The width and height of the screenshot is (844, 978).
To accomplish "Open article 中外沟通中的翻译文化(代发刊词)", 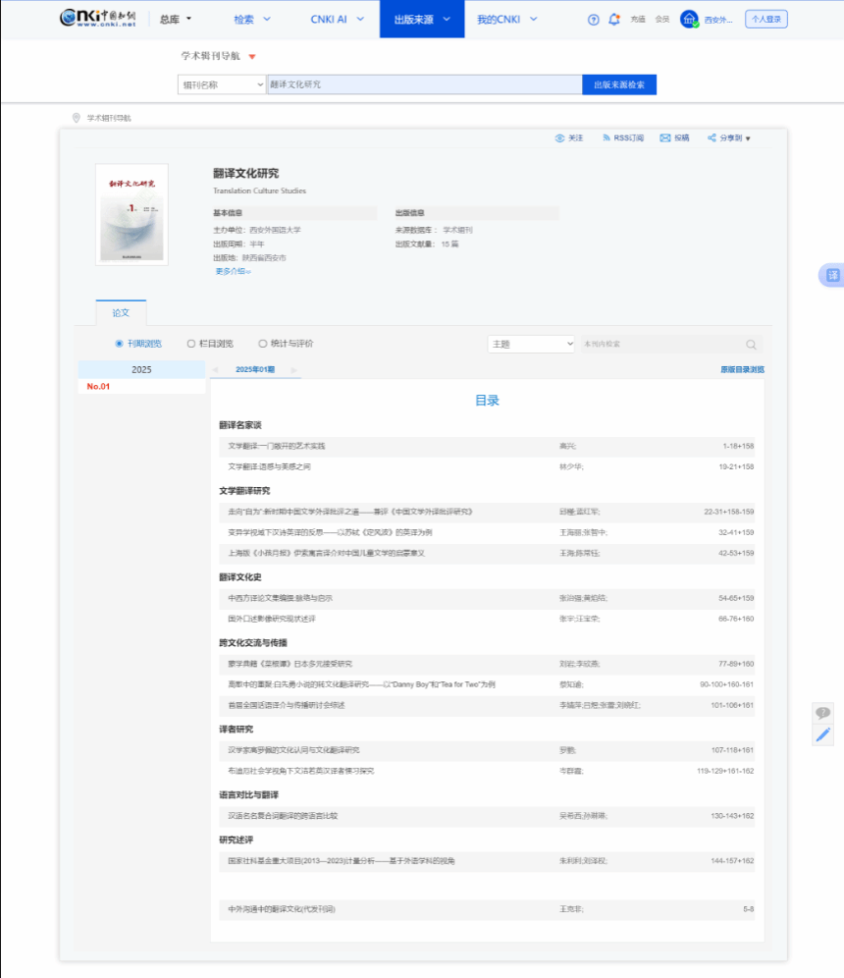I will [281, 909].
